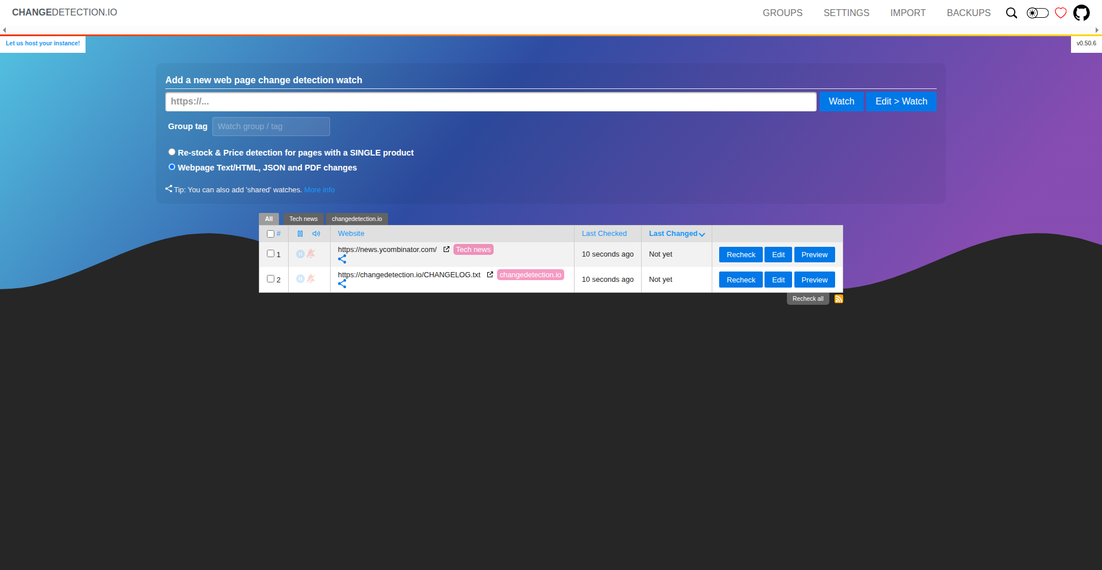
Task: Open the search magnifier icon
Action: pyautogui.click(x=1011, y=13)
